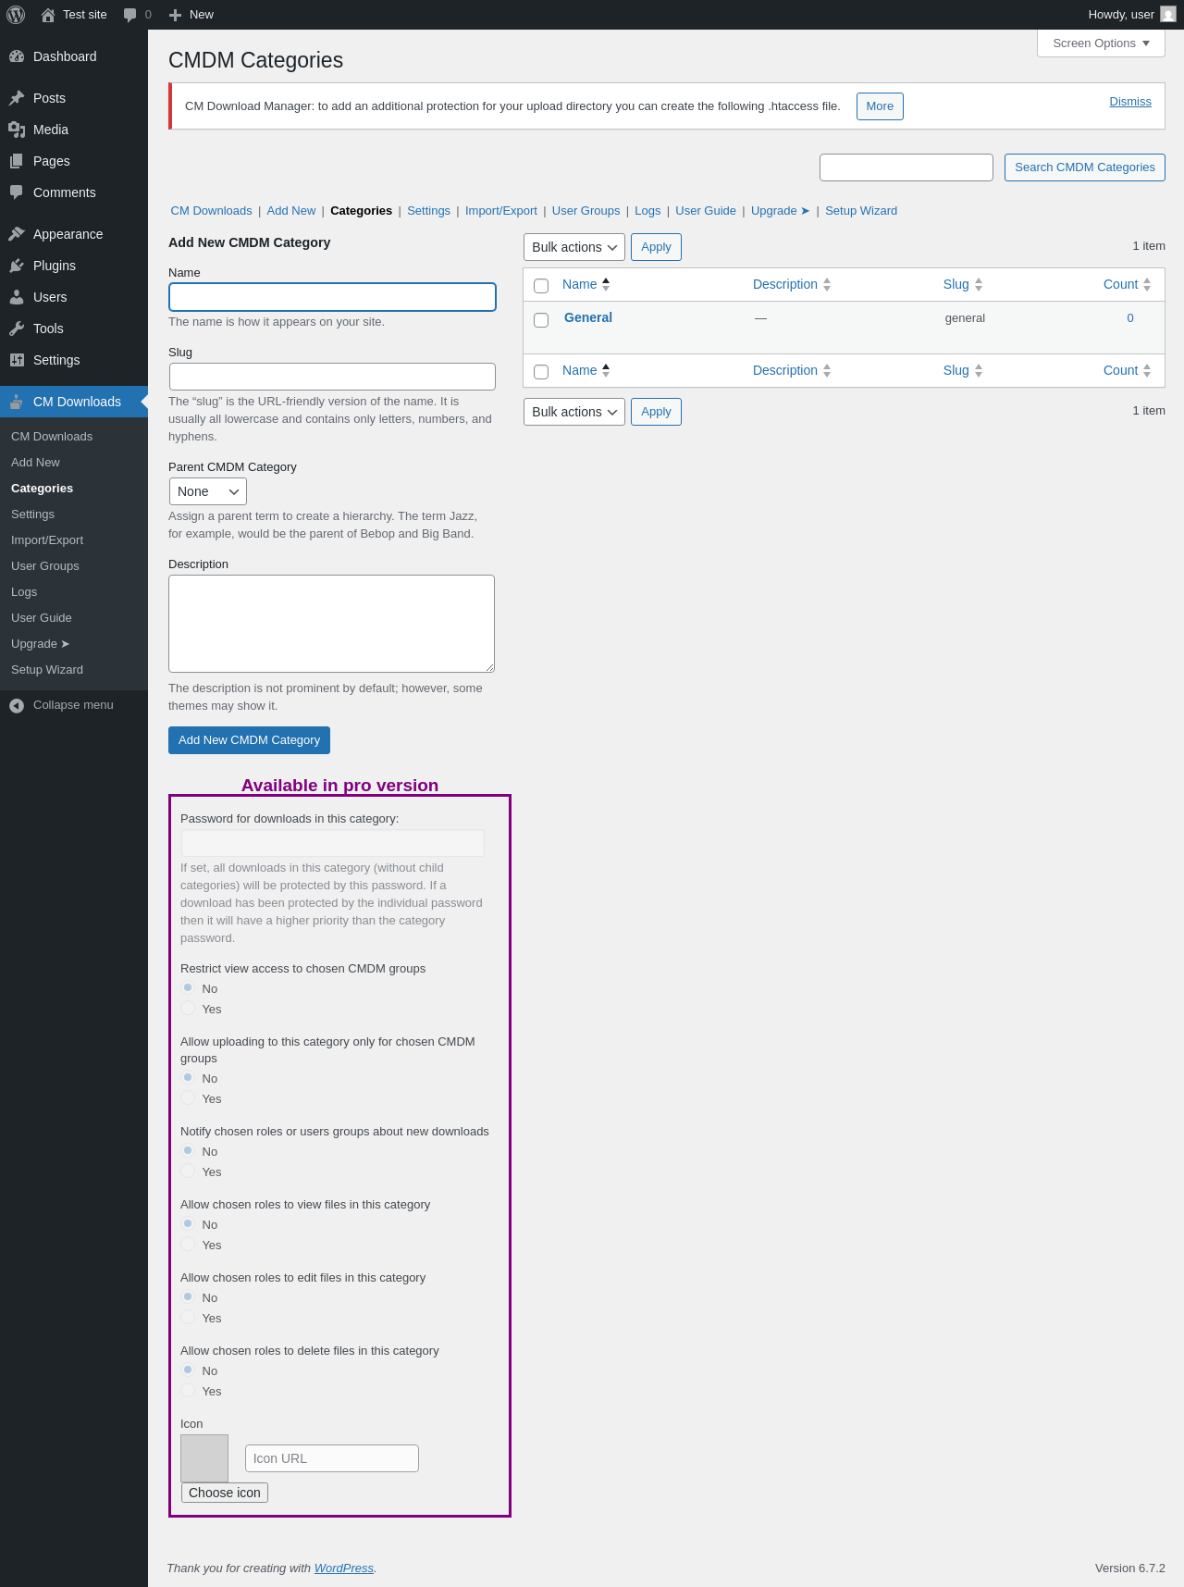Click the plus New icon in admin bar
Viewport: 1184px width, 1587px height.
pyautogui.click(x=175, y=15)
